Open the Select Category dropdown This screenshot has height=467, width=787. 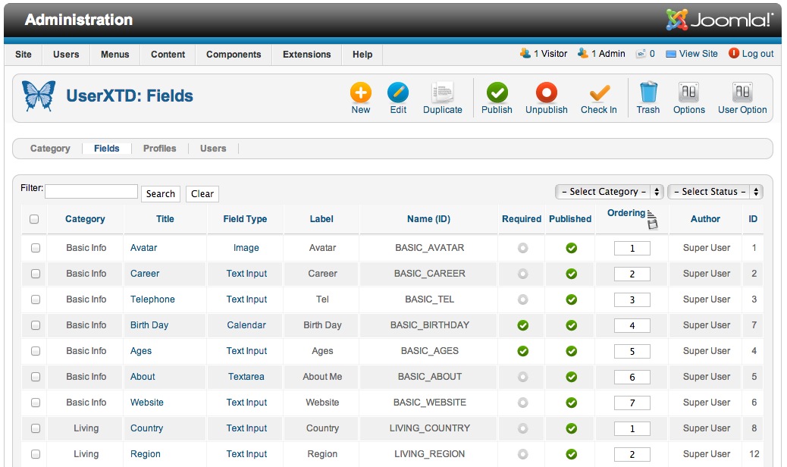pyautogui.click(x=610, y=192)
